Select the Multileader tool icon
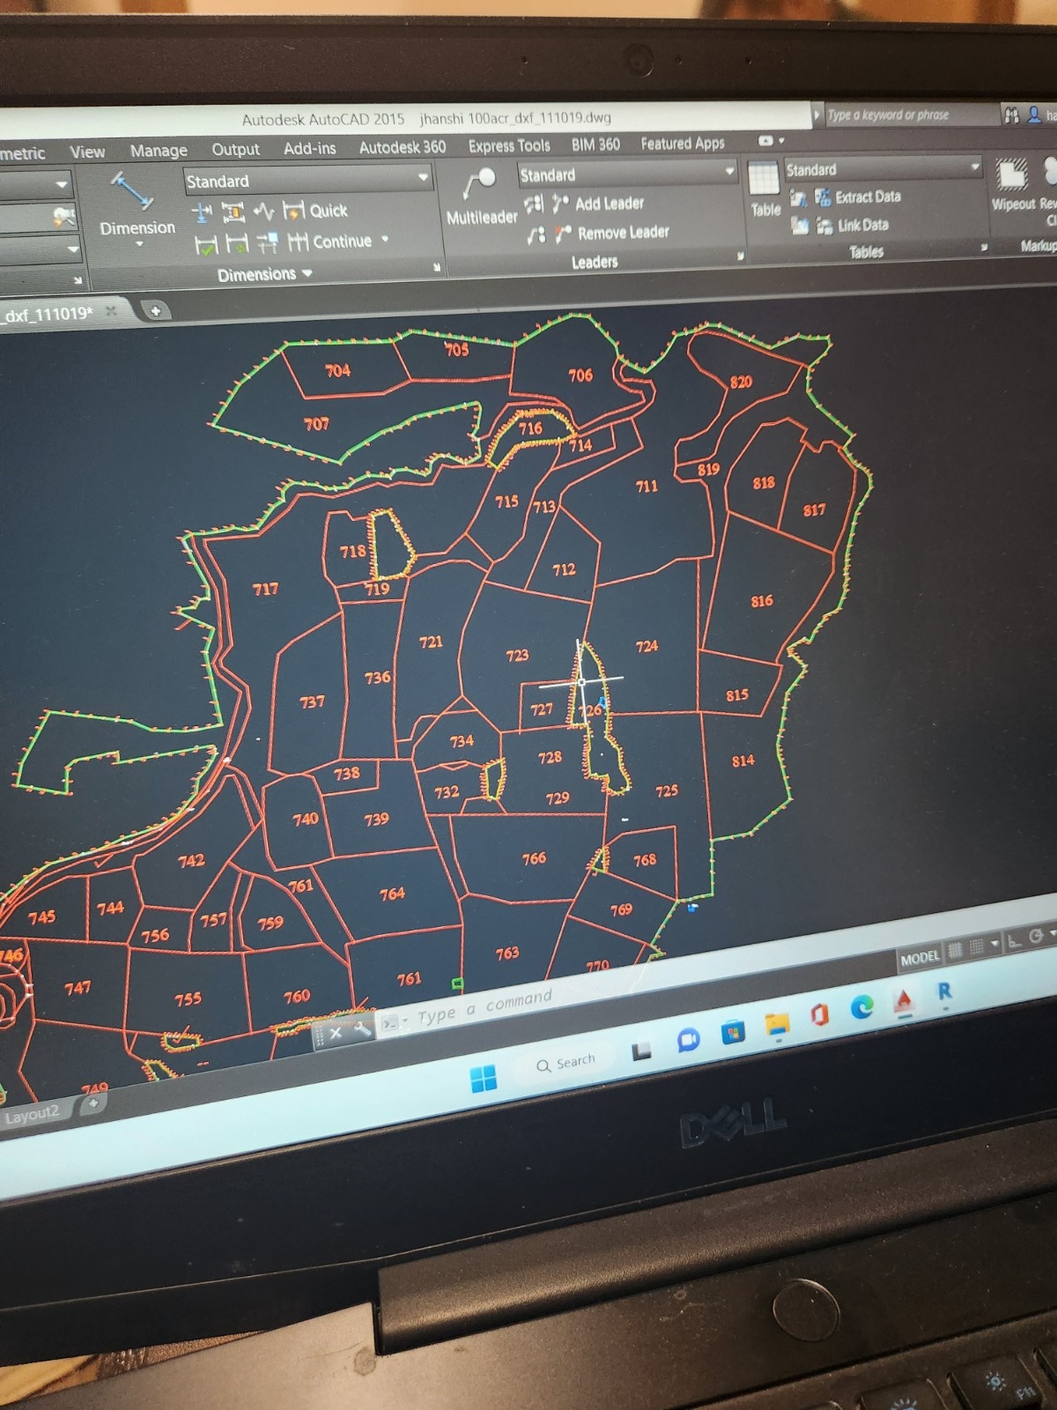Screen dimensions: 1057x1410 479,184
